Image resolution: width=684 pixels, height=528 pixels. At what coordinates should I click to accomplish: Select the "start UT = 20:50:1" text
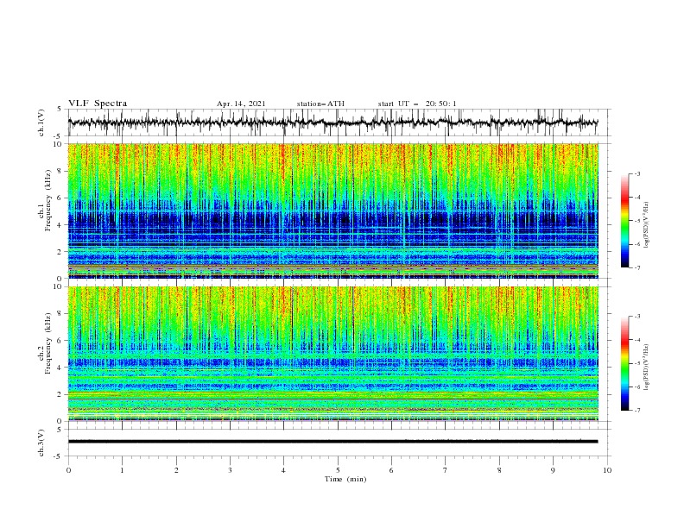(x=417, y=104)
